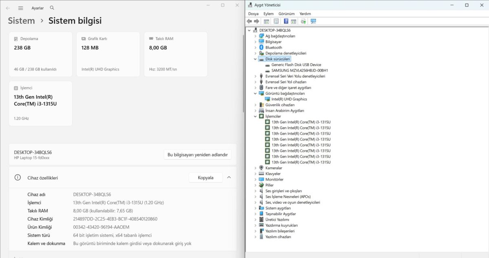Collapse the İşlemciler node

(256, 116)
